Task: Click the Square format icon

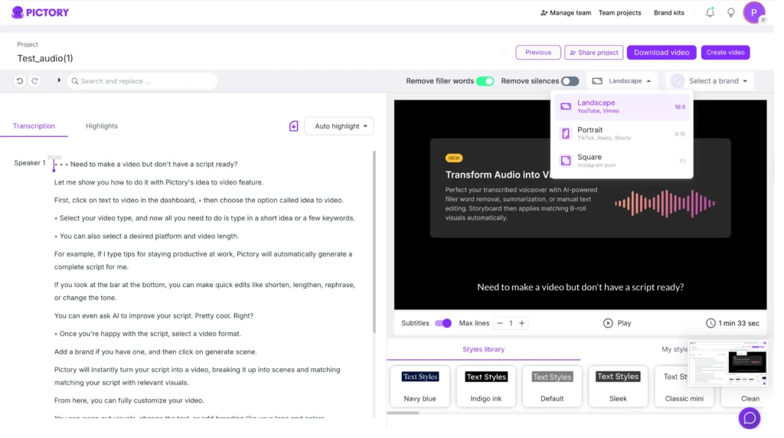Action: (566, 161)
